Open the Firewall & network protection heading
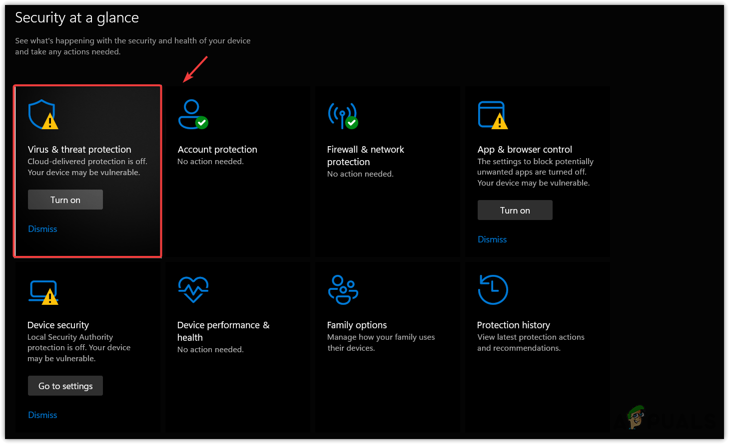729x444 pixels. click(x=365, y=155)
